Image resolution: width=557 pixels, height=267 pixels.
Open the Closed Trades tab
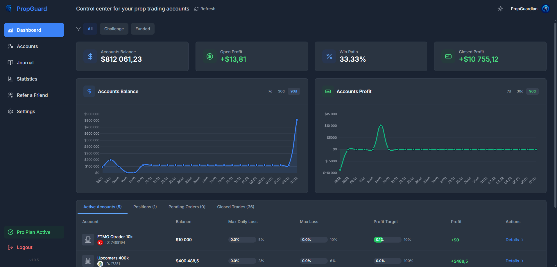[235, 207]
